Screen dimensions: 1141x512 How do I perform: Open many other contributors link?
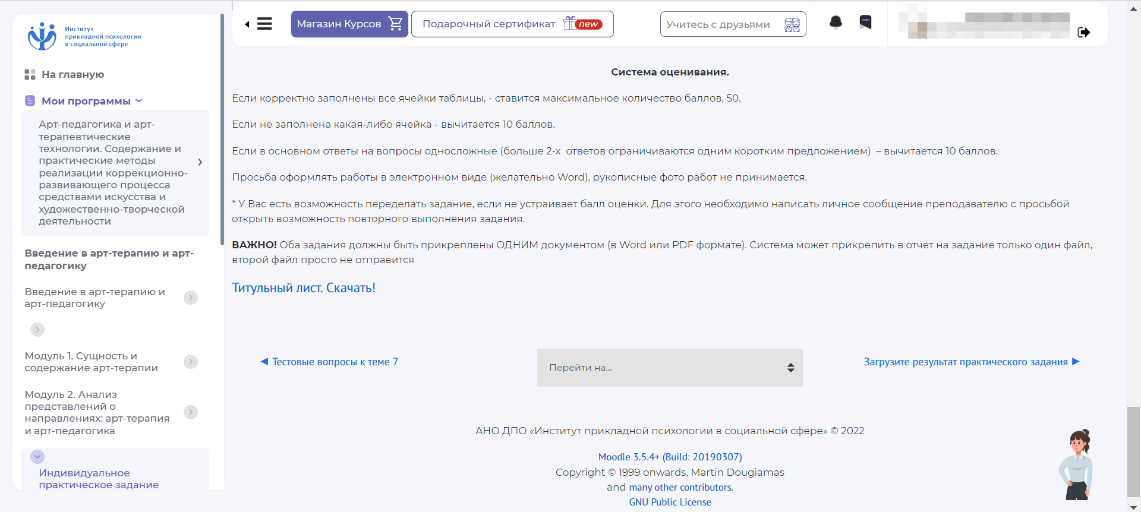coord(681,487)
